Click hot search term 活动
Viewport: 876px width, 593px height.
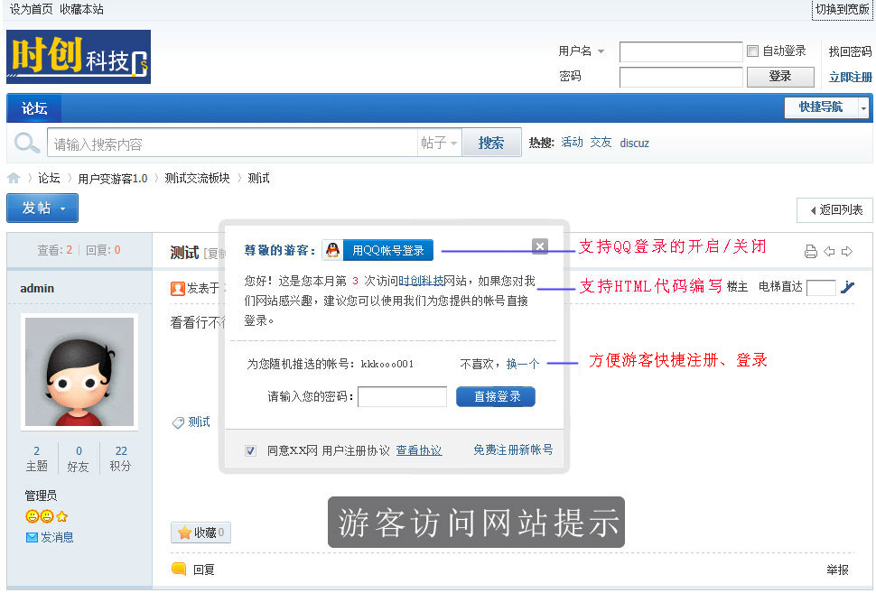[x=572, y=143]
